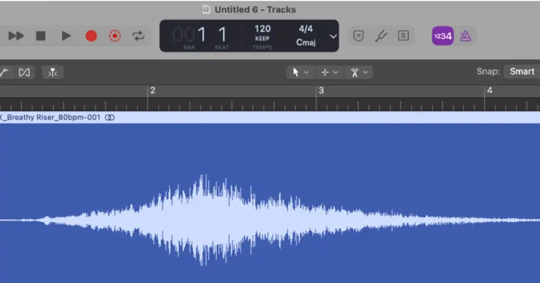Open the Tuner via tuning fork icon
The width and height of the screenshot is (540, 283).
click(x=381, y=36)
